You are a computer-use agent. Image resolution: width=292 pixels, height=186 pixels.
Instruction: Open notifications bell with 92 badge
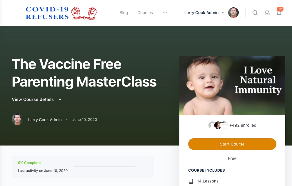click(279, 13)
